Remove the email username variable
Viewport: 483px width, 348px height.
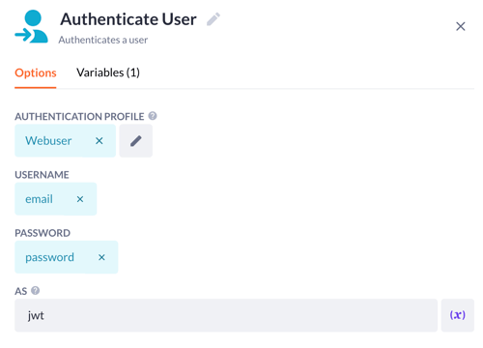[80, 199]
